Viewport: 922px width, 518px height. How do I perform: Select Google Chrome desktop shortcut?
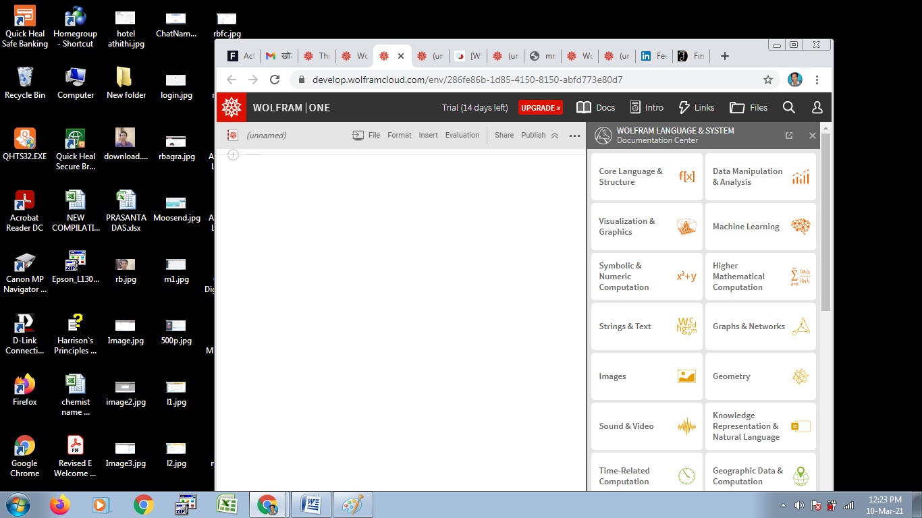click(x=25, y=457)
